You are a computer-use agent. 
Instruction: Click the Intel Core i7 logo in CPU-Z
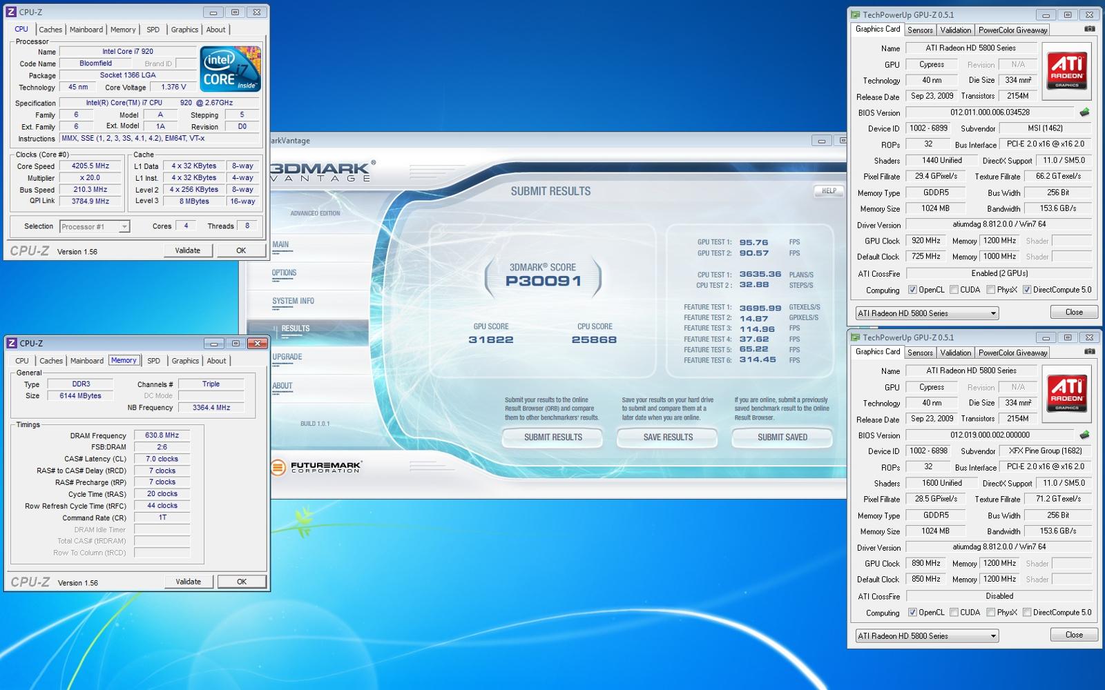[230, 69]
